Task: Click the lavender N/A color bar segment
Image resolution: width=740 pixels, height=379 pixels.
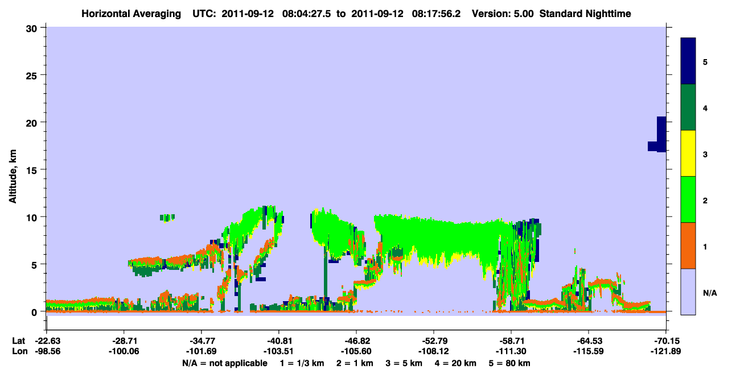Action: click(688, 291)
